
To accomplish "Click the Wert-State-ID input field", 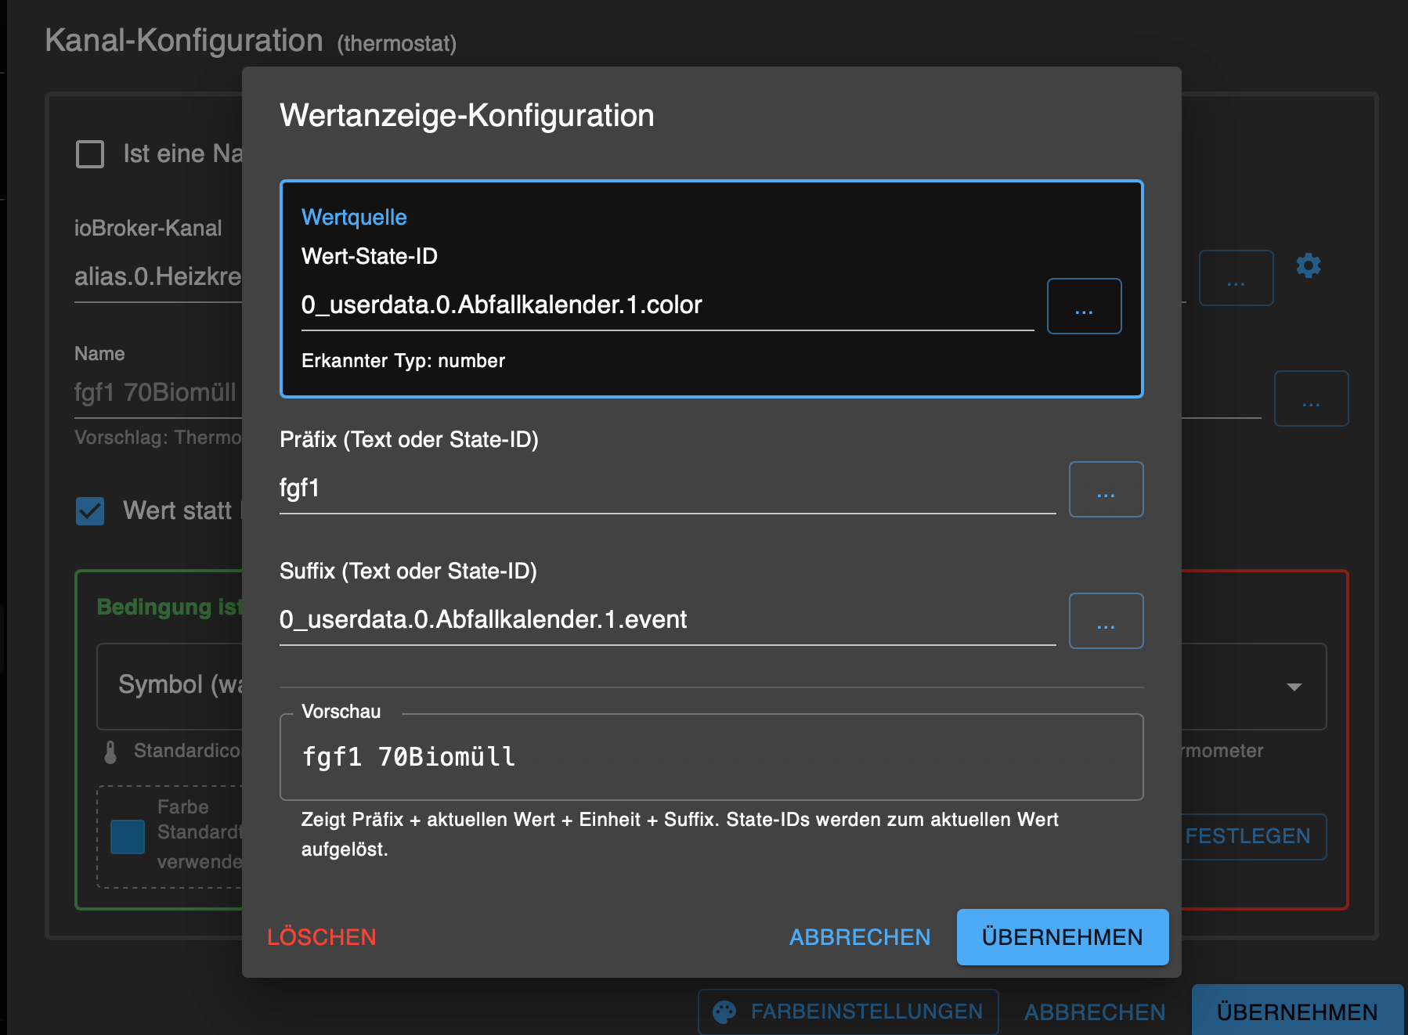I will (x=666, y=305).
